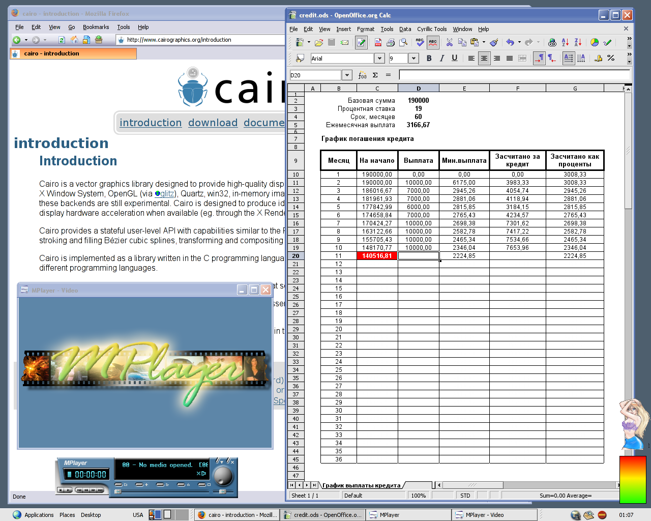
Task: Open a file with Calc's Open icon
Action: (319, 43)
